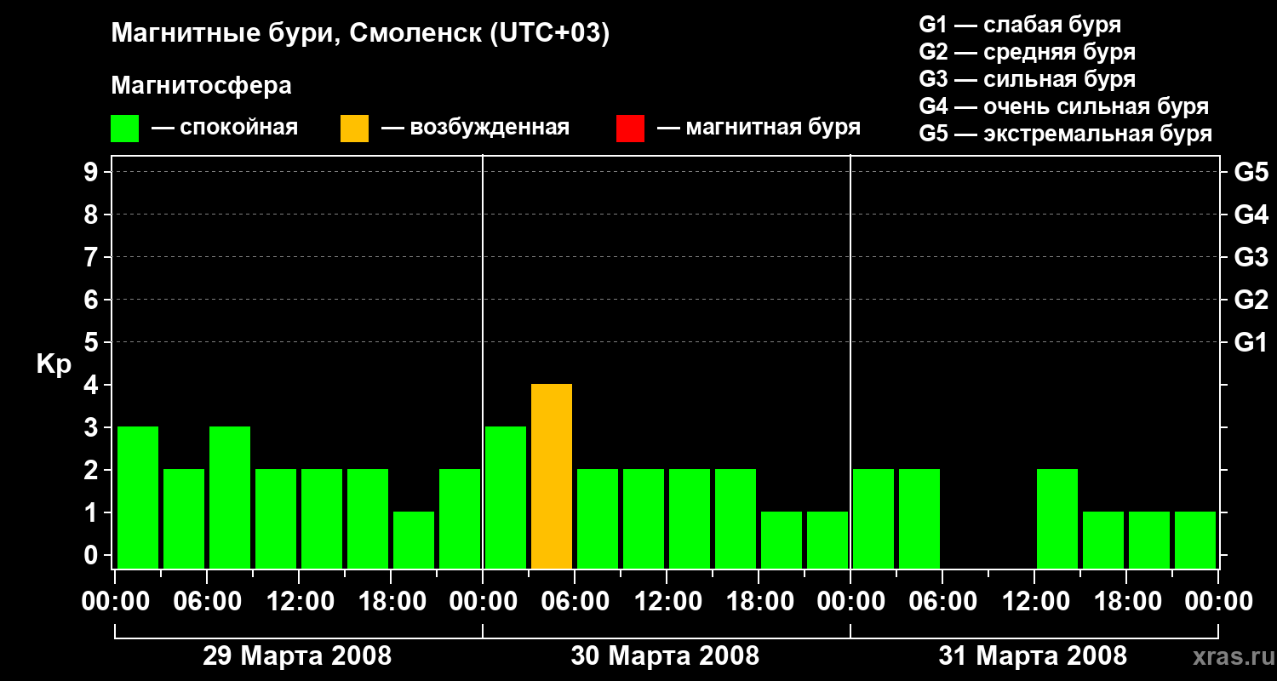Click the G1 storm level label on right axis
This screenshot has width=1277, height=681.
tap(1251, 343)
